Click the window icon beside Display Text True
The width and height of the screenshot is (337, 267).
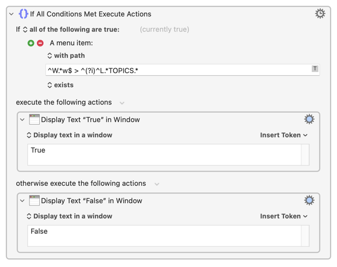point(34,119)
